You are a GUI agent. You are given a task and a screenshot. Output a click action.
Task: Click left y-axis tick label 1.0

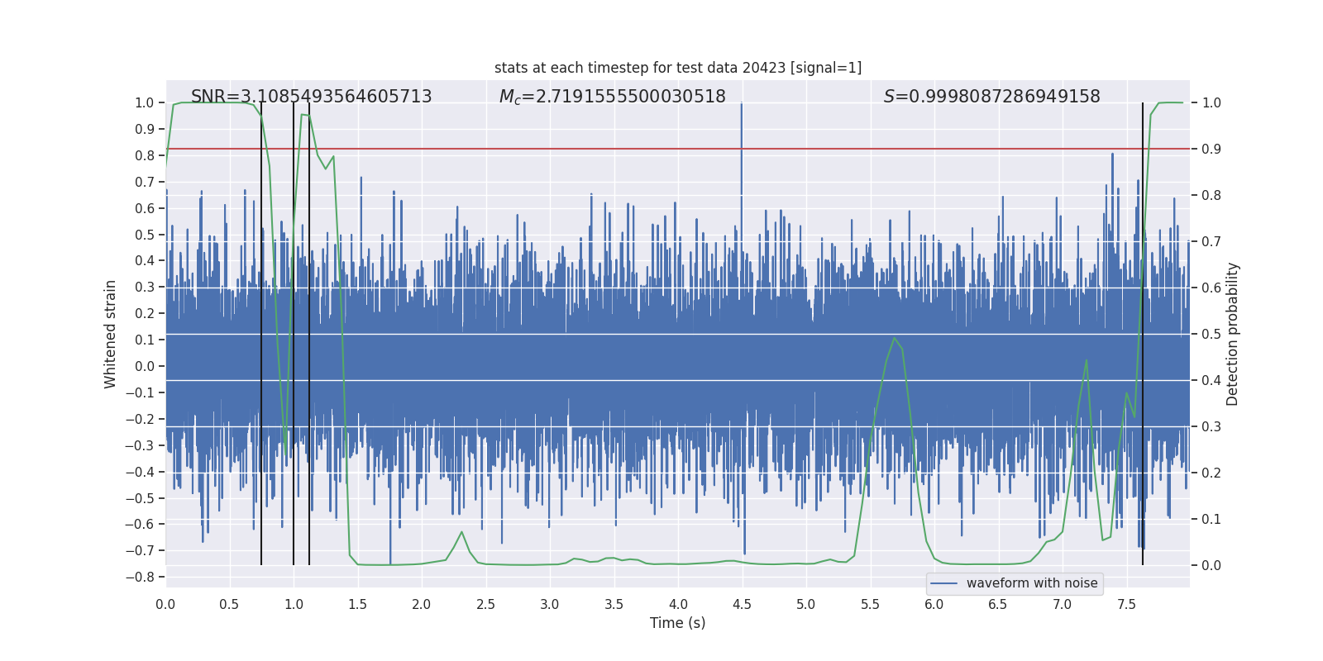145,103
